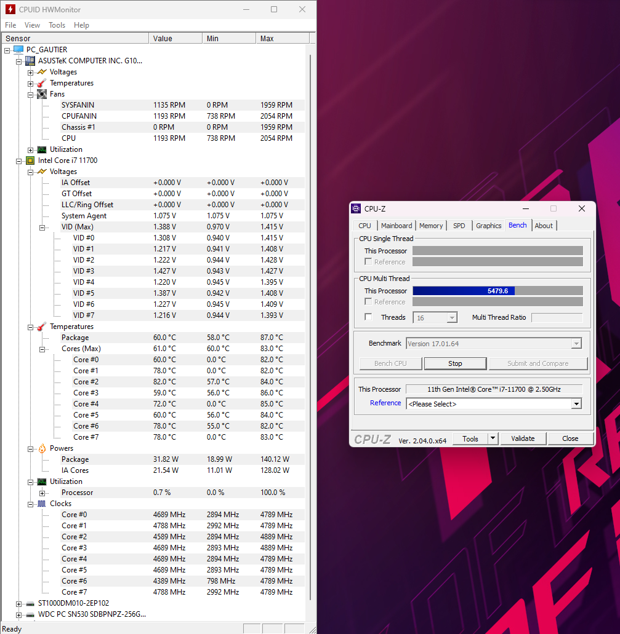
Task: Expand the Processor utilization node
Action: [x=42, y=493]
